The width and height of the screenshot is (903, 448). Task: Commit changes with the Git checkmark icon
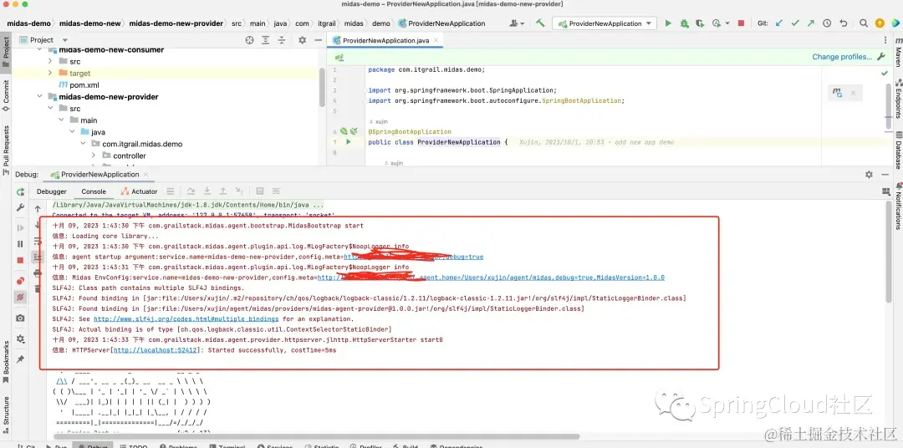point(795,23)
